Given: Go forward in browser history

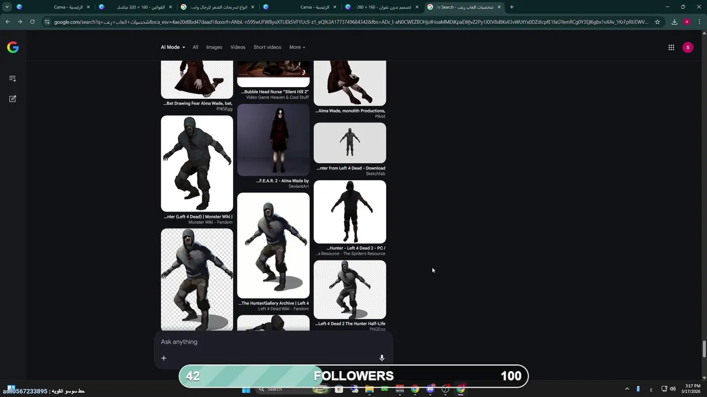Looking at the screenshot, I should [x=20, y=22].
